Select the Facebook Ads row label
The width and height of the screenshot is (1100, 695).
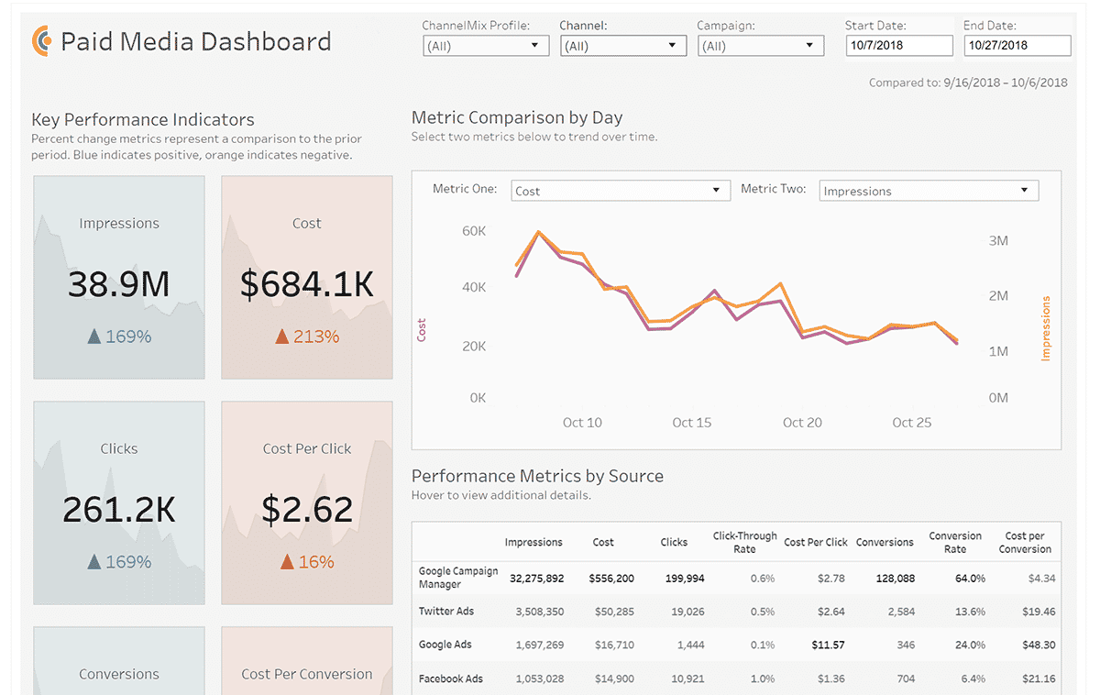tap(451, 678)
